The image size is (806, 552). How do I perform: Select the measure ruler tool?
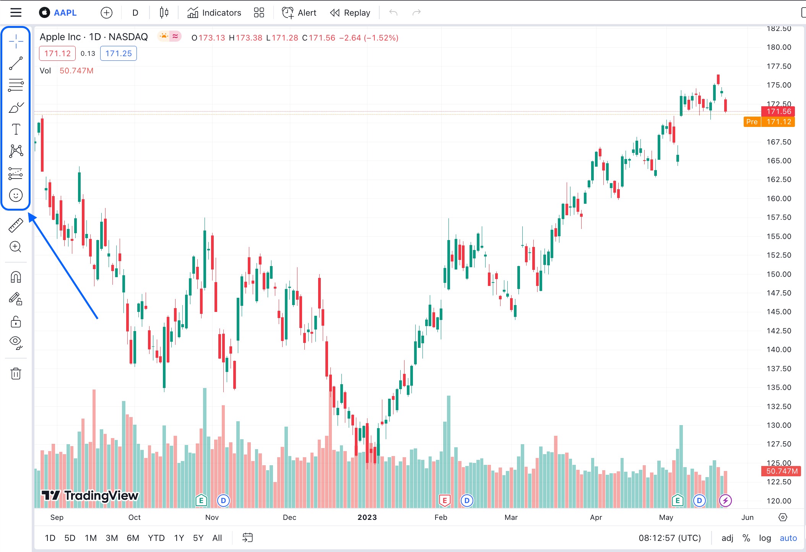(x=16, y=225)
